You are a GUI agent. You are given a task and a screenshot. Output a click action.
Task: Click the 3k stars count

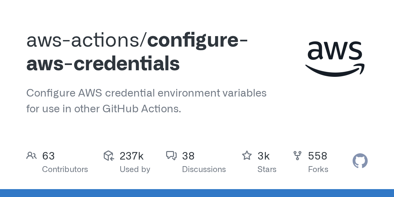click(264, 156)
